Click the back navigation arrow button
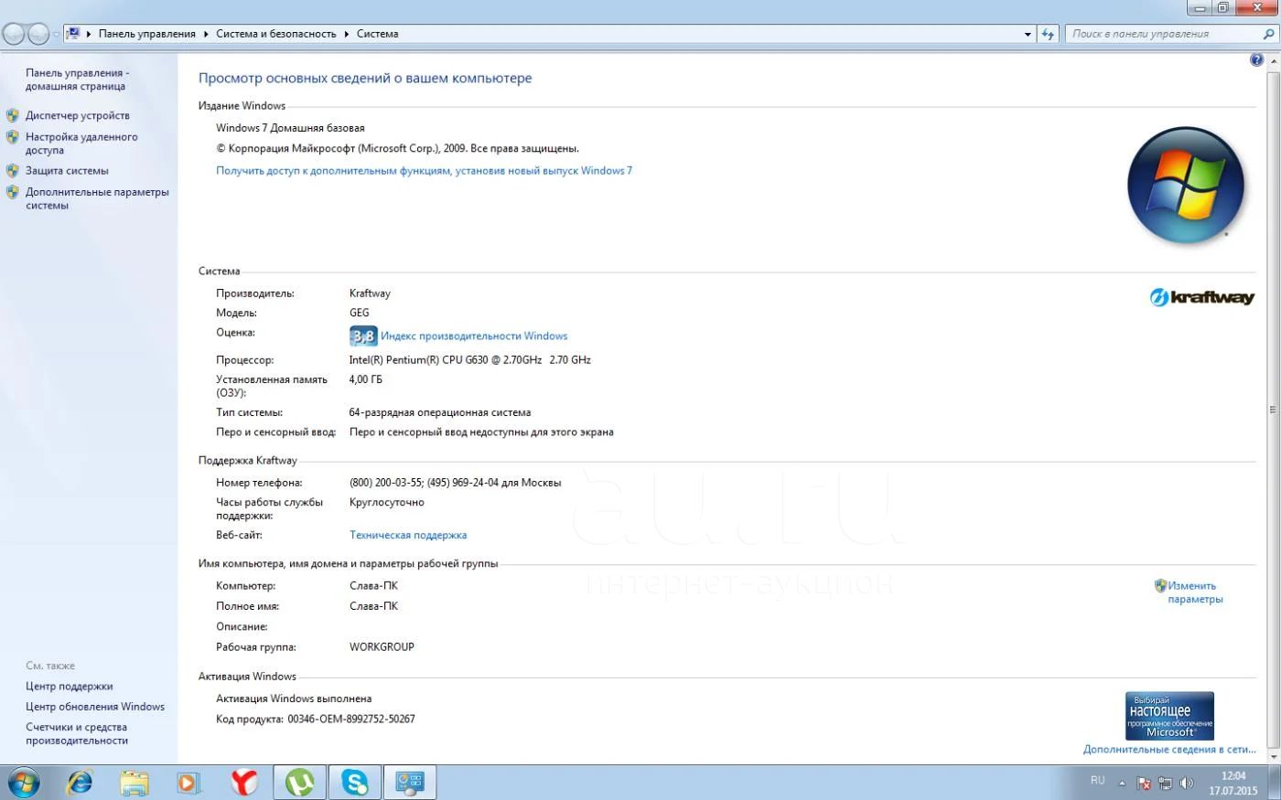Image resolution: width=1281 pixels, height=800 pixels. [x=14, y=35]
